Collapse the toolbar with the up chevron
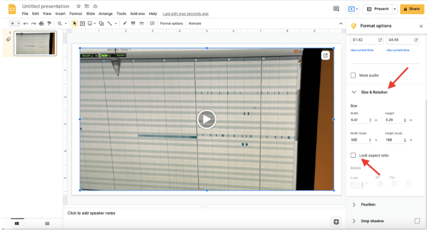This screenshot has height=230, width=427. click(341, 24)
